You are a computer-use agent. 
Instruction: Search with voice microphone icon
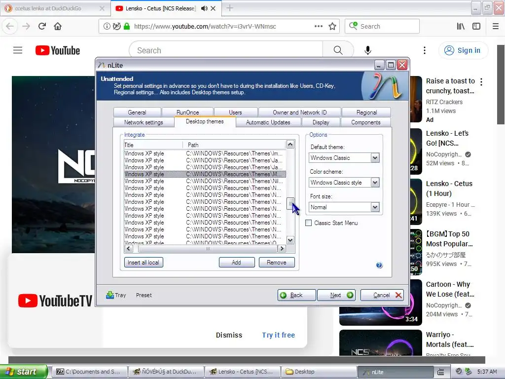pos(368,50)
